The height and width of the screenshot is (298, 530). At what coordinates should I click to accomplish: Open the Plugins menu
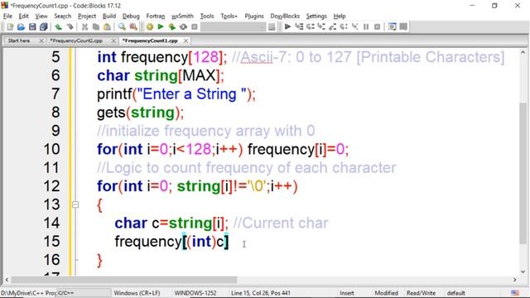click(254, 16)
